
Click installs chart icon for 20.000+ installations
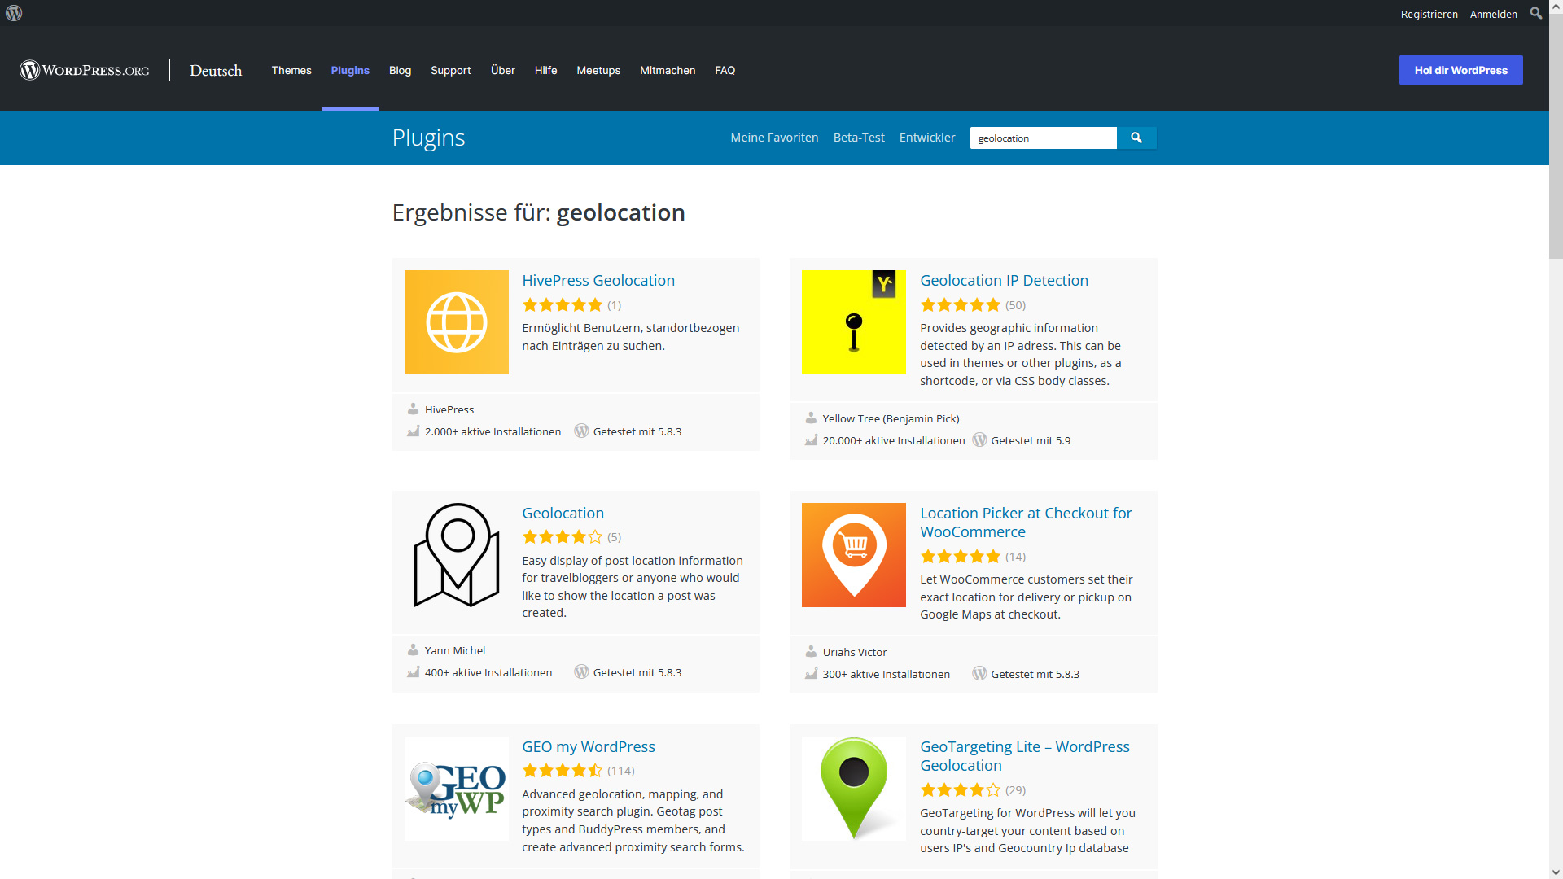click(812, 440)
